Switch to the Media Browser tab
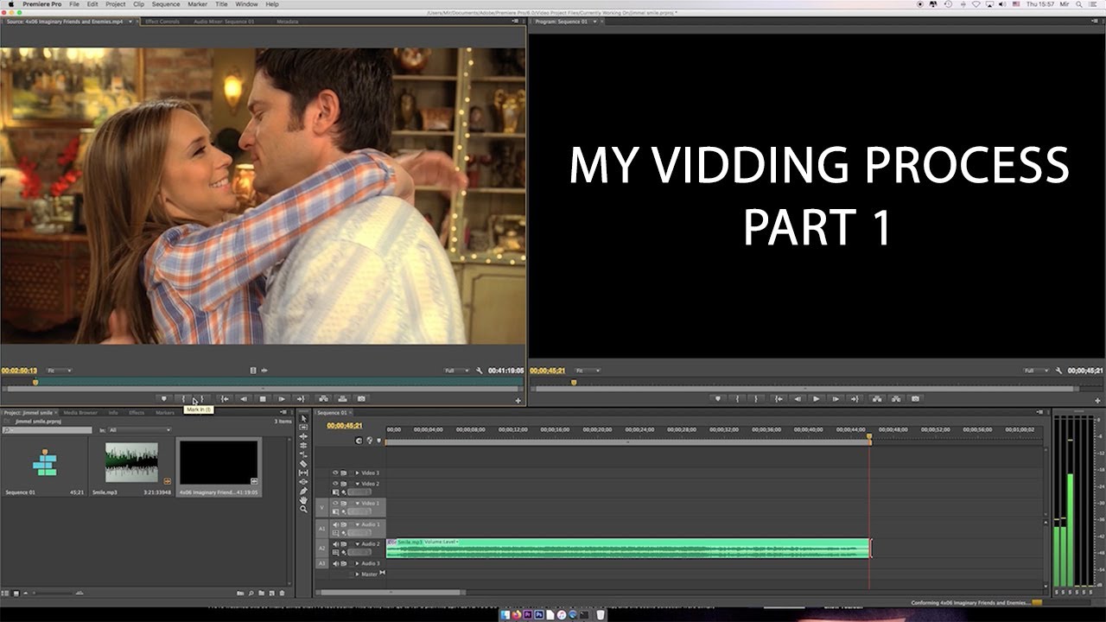 [x=80, y=412]
